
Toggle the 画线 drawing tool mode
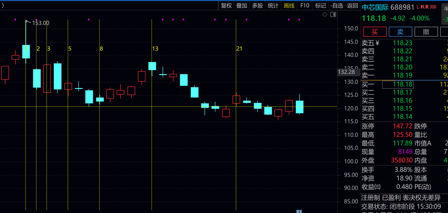click(x=289, y=6)
